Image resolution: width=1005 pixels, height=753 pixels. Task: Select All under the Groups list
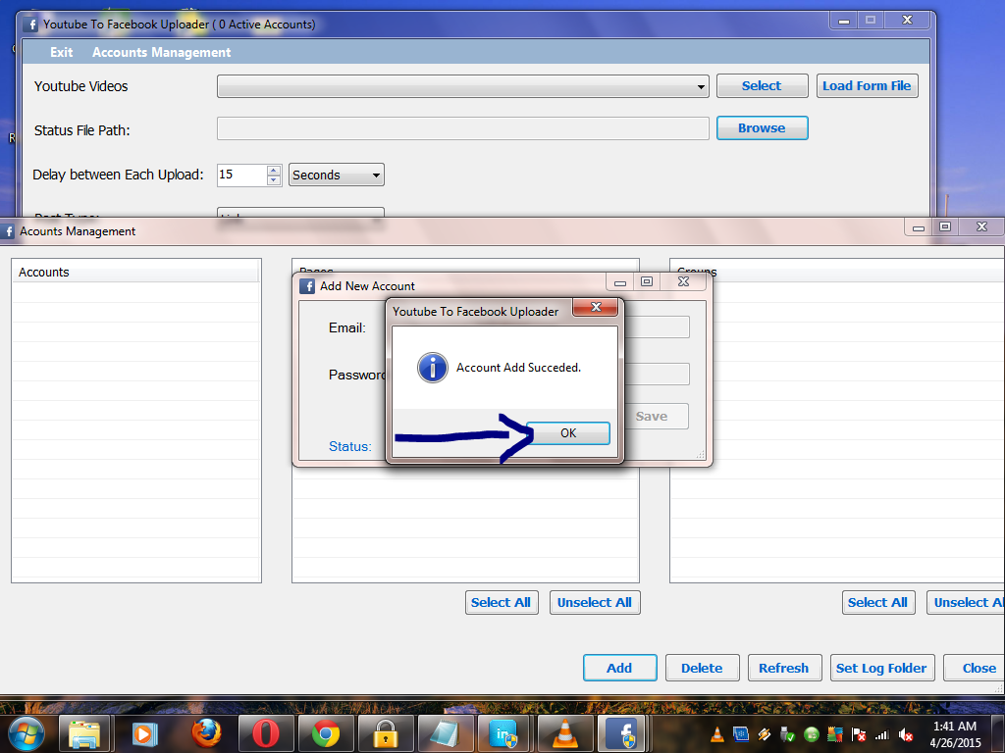[877, 603]
